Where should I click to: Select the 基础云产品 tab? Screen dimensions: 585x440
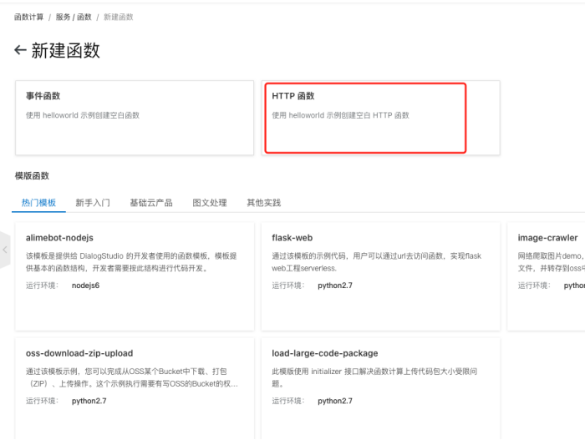[150, 203]
